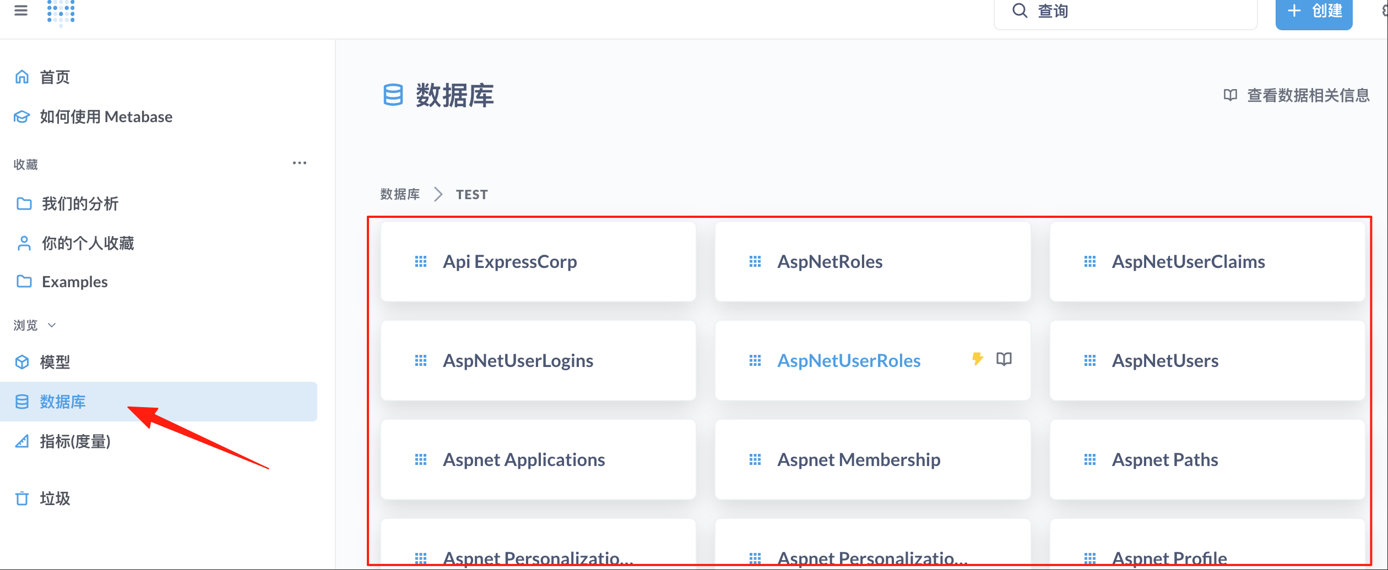Viewport: 1388px width, 570px height.
Task: Open the Examples collection folder
Action: click(x=74, y=282)
